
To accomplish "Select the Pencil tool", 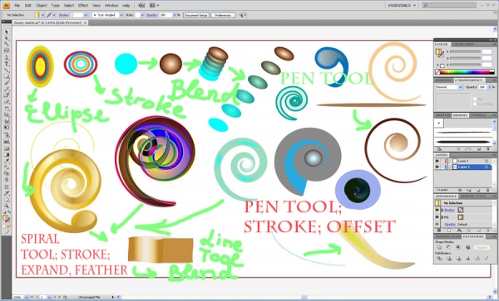I will [x=7, y=89].
